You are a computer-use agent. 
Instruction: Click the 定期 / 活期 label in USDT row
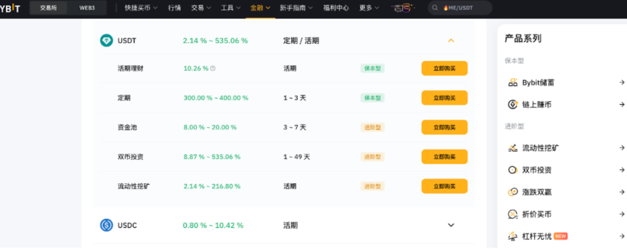point(301,40)
